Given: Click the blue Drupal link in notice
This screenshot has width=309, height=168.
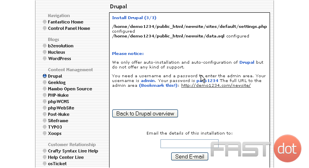Looking at the screenshot, I should (247, 62).
